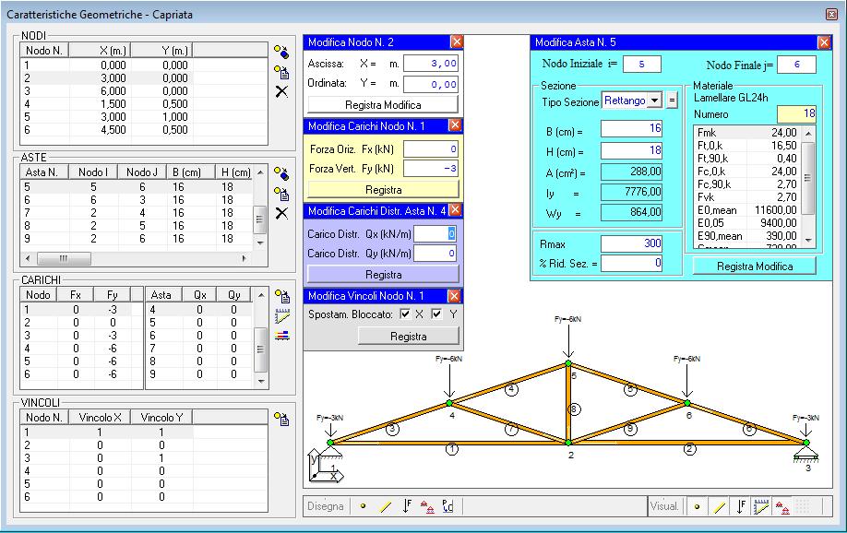Click down arrow of material properties list scrollbar
Viewport: 847px width, 533px height.
(x=808, y=240)
